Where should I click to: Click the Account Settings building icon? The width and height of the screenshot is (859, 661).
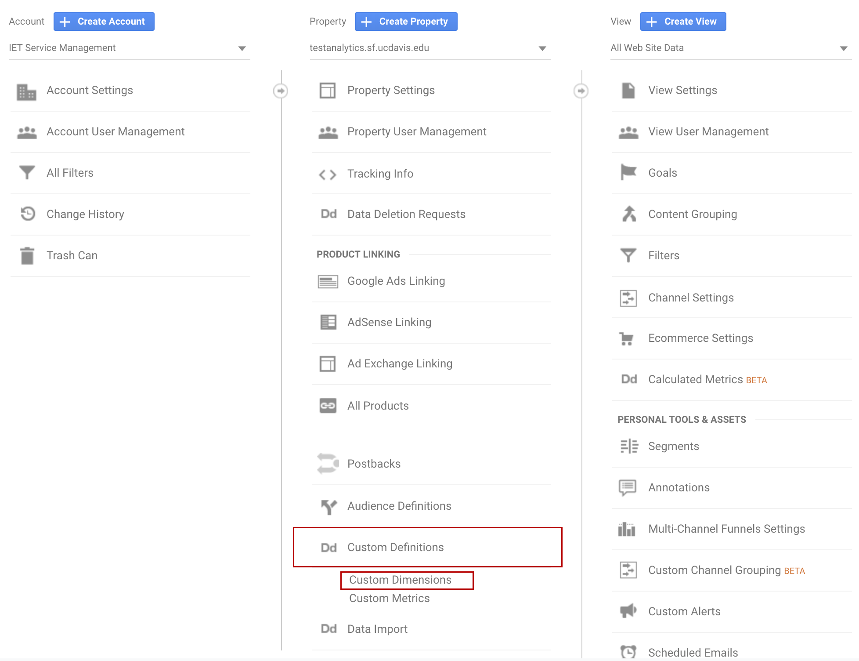pyautogui.click(x=26, y=91)
